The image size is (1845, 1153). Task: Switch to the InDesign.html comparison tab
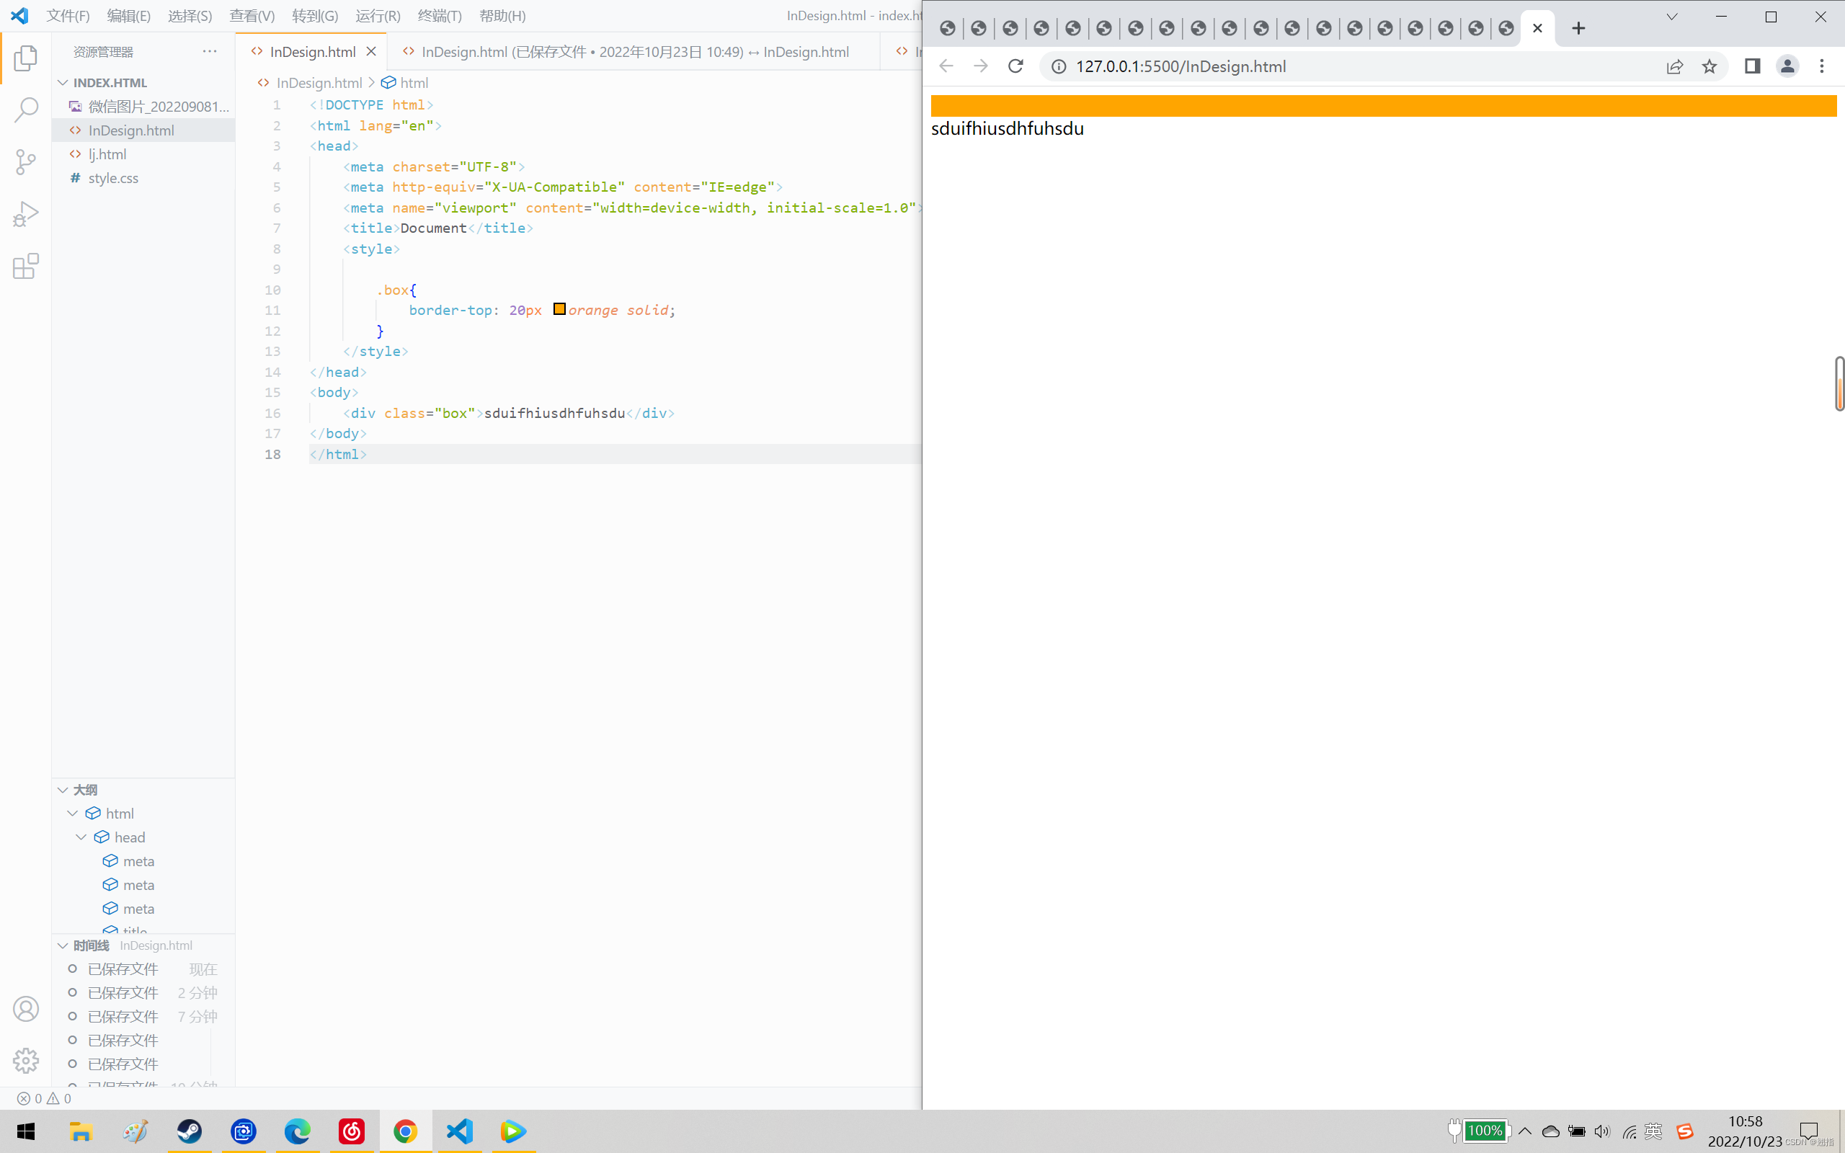point(634,51)
